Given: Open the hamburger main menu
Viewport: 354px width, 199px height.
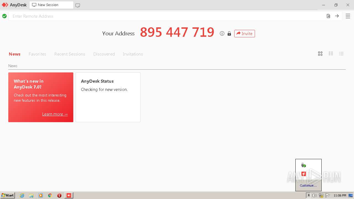Looking at the screenshot, I should 348,16.
